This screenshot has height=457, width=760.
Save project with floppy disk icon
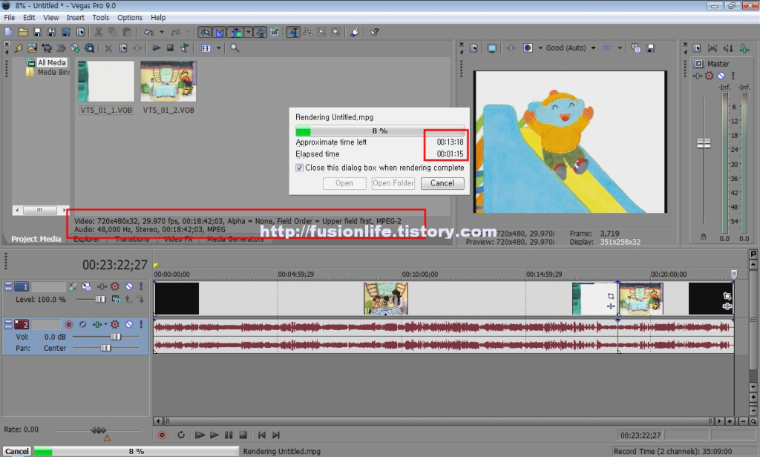click(x=37, y=33)
